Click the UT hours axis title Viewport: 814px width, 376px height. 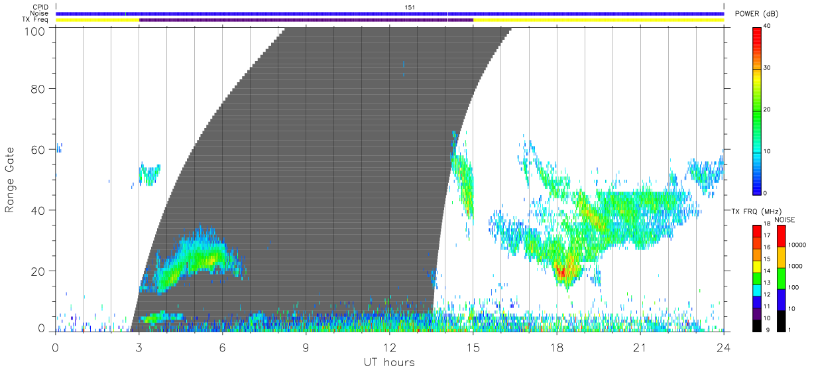click(x=389, y=362)
